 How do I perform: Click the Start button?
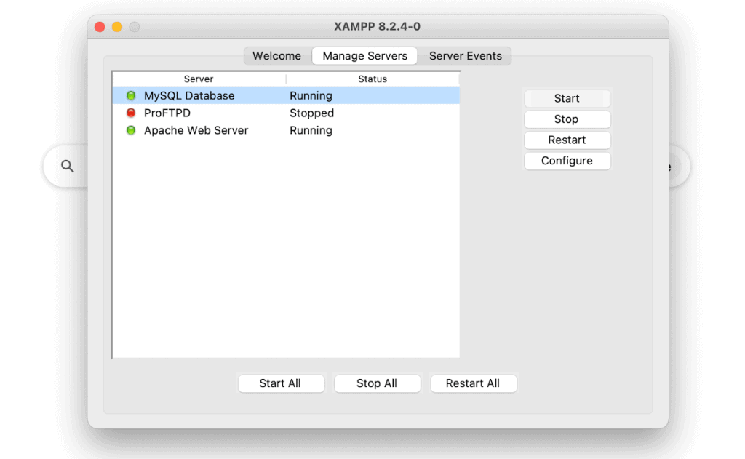click(567, 98)
